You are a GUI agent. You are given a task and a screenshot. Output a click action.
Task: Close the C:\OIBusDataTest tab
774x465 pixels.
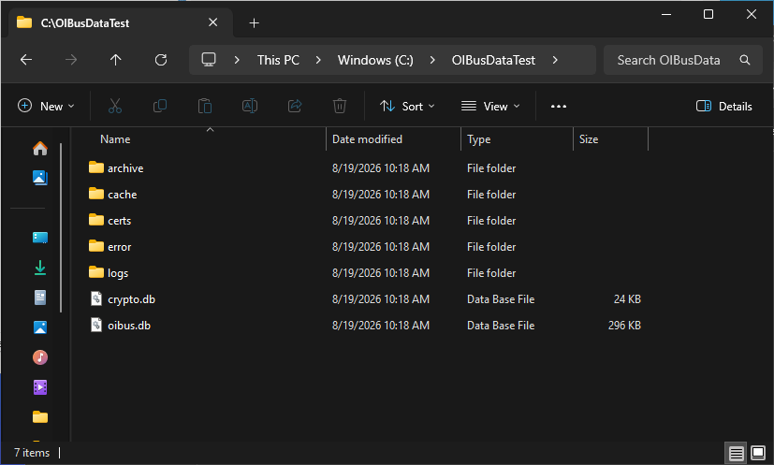(x=212, y=22)
